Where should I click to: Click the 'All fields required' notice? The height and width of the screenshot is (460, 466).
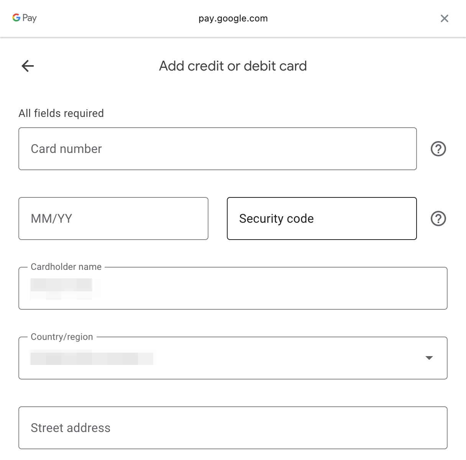[61, 113]
